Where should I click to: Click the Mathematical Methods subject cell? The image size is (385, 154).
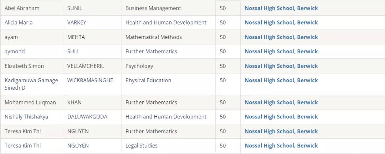point(168,37)
